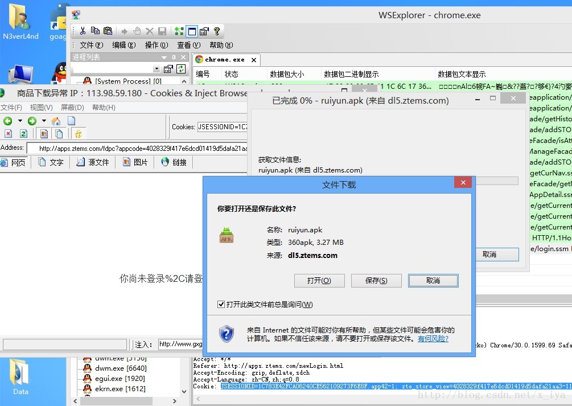Open the Data folder on the desktop
This screenshot has height=406, width=572.
coord(20,376)
